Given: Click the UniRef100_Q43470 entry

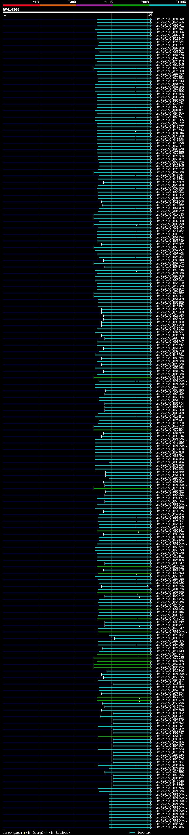Looking at the screenshot, I should (x=170, y=707).
